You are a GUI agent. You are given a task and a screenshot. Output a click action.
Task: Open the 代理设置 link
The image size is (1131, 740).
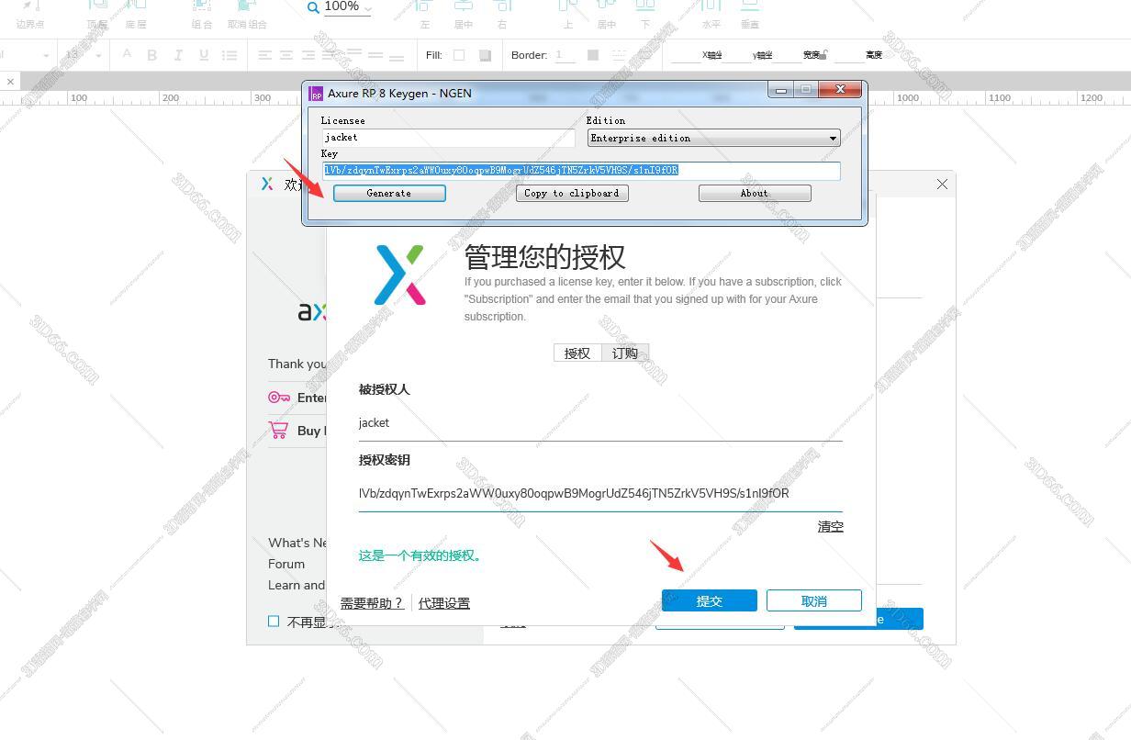tap(444, 603)
